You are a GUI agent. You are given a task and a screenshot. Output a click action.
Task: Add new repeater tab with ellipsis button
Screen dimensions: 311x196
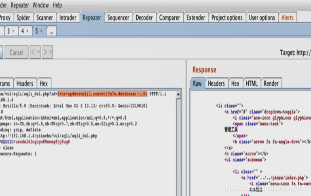[51, 31]
